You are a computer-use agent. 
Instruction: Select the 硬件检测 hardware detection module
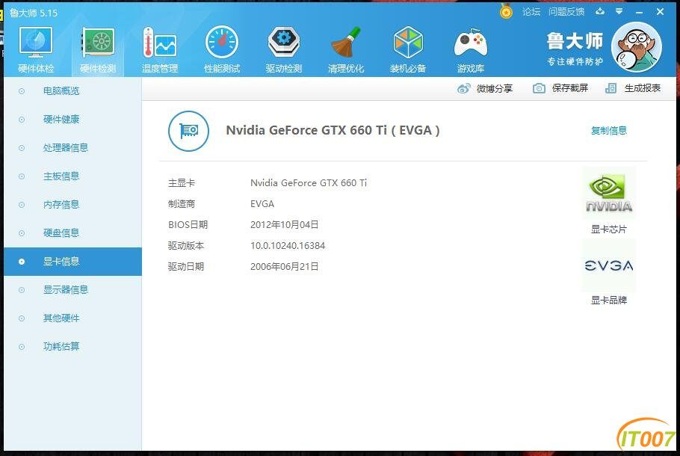[98, 49]
